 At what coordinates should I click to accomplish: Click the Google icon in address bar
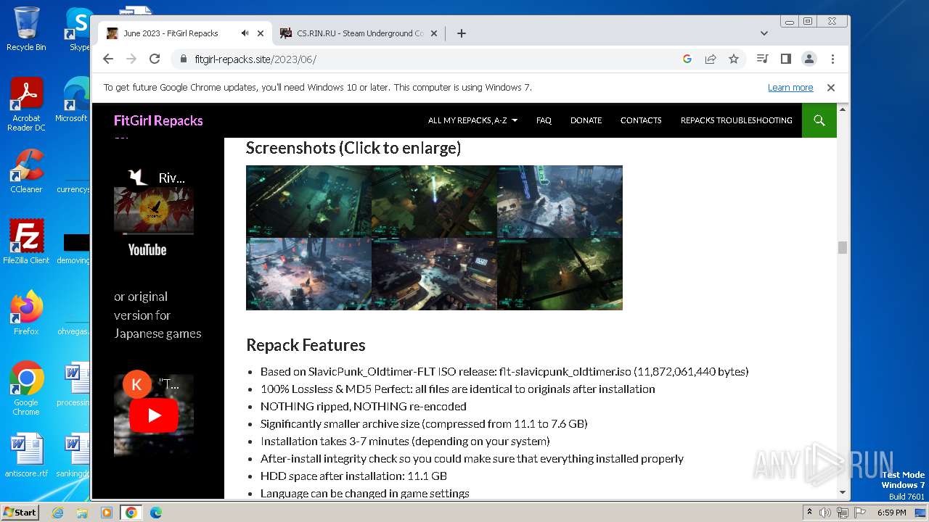pos(687,59)
